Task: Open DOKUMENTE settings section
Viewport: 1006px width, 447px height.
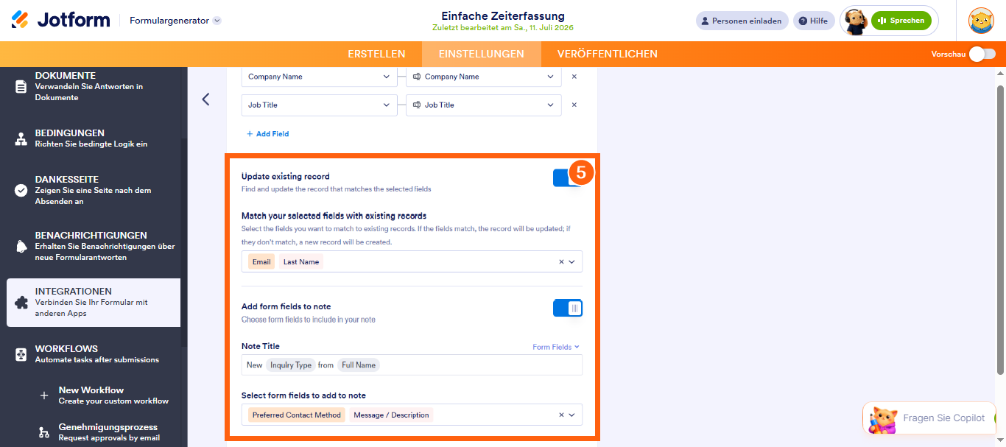Action: [94, 86]
